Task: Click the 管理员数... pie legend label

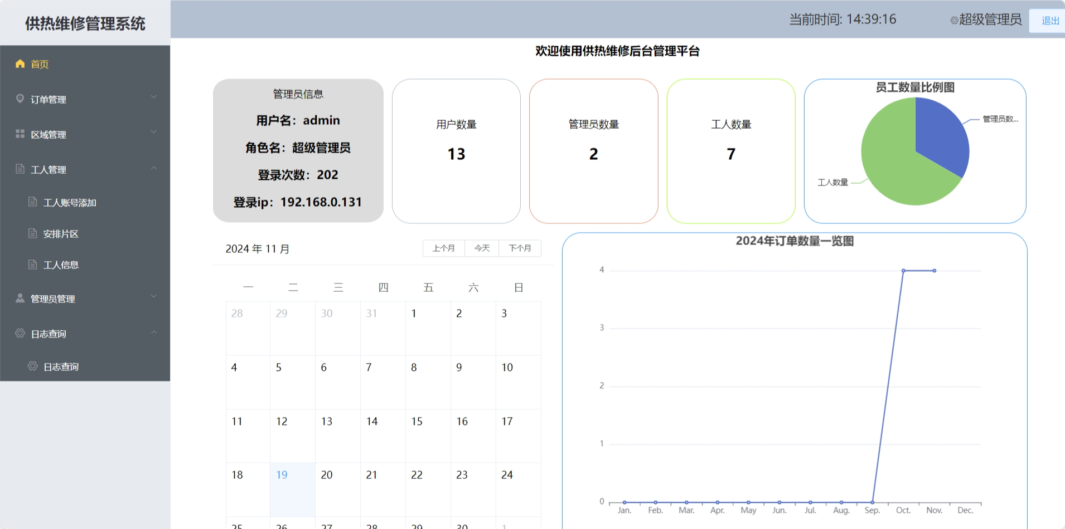Action: pos(1000,119)
